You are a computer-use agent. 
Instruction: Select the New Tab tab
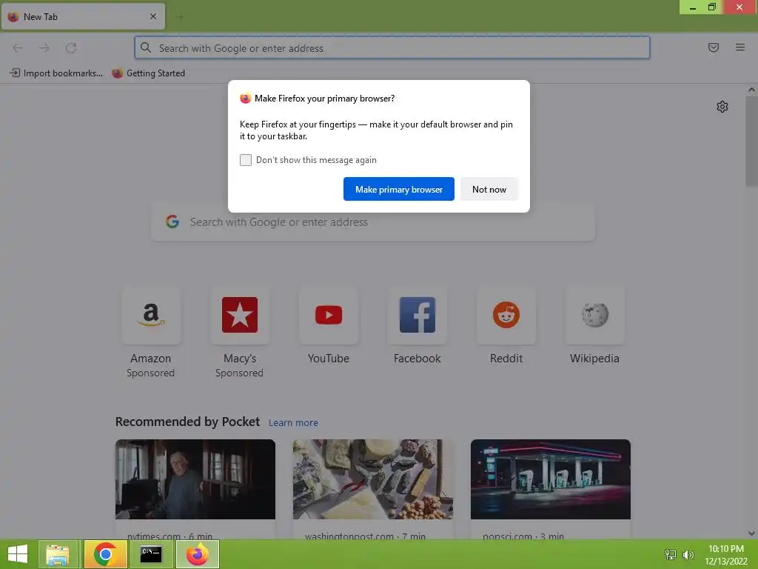tap(83, 16)
